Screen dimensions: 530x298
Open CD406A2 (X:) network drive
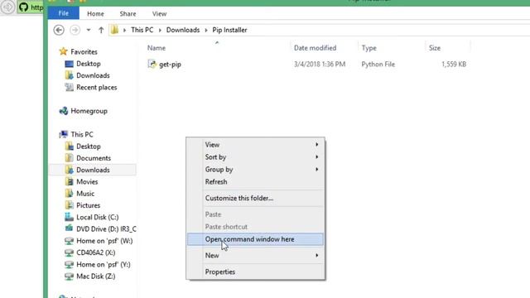point(96,252)
